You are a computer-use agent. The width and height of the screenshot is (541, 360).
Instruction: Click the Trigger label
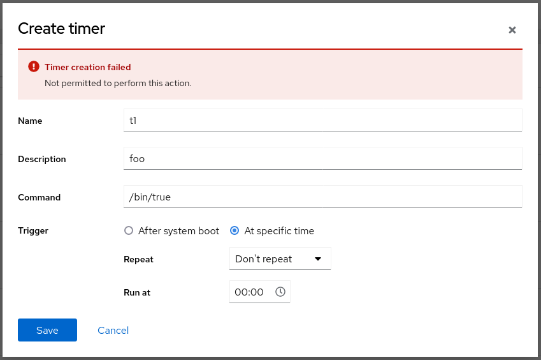(x=33, y=231)
